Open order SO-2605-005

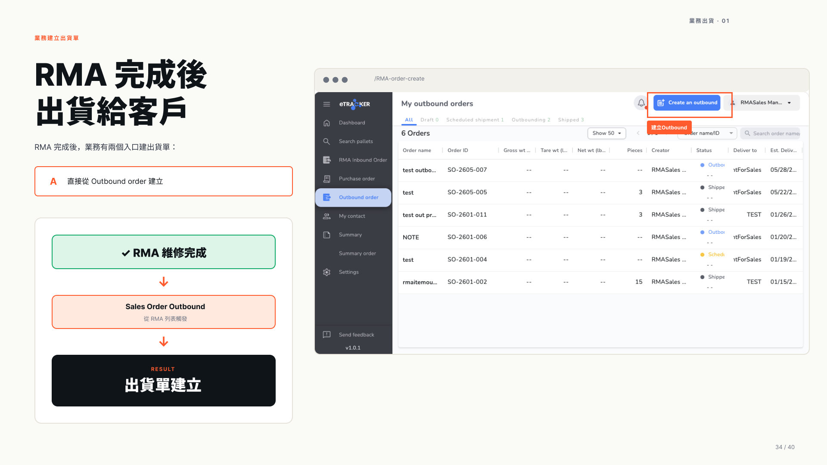467,192
